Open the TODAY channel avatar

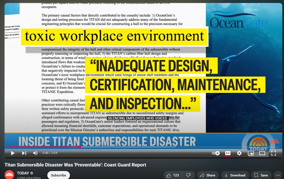pos(9,175)
